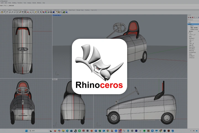
Task: Select the Pan view hand tool
Action: (x=7, y=12)
